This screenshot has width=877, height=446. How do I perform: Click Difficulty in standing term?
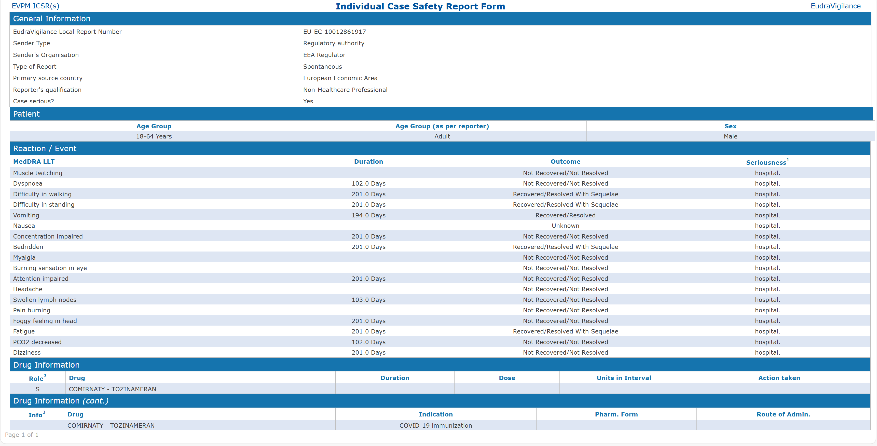[x=44, y=205]
